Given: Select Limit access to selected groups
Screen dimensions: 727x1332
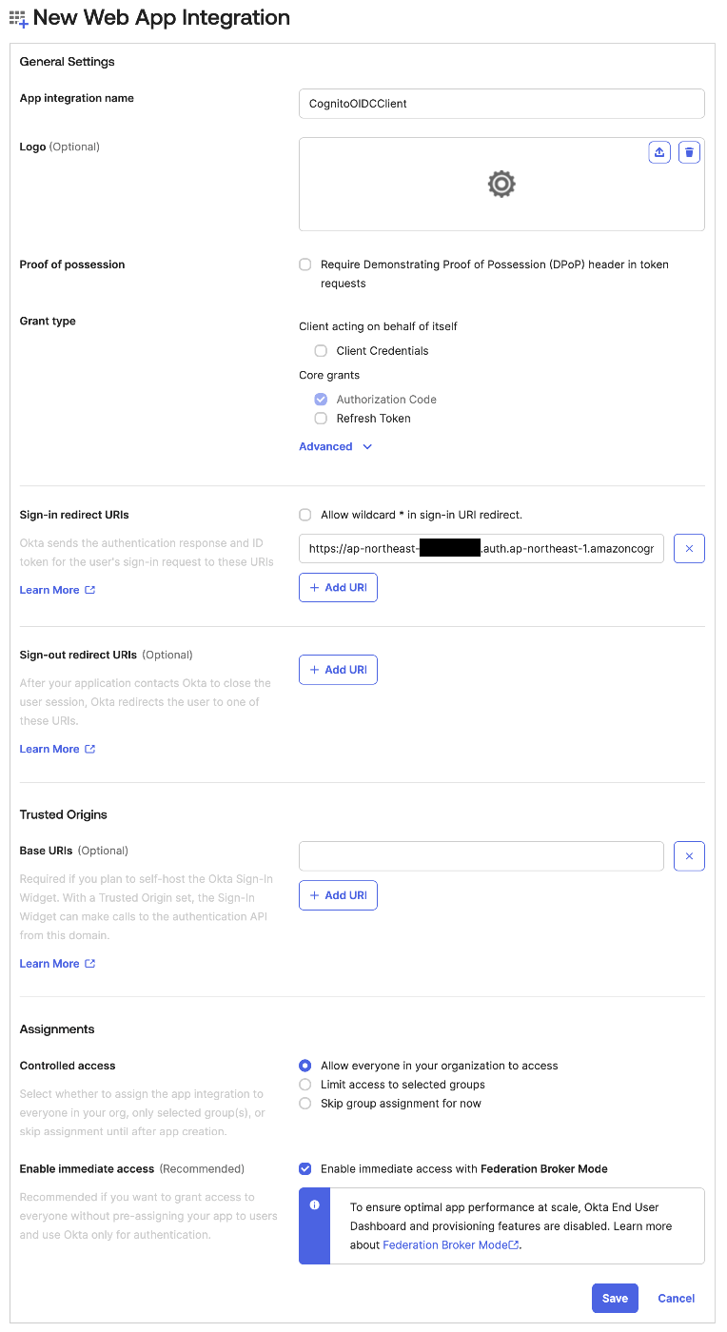Looking at the screenshot, I should point(305,1085).
